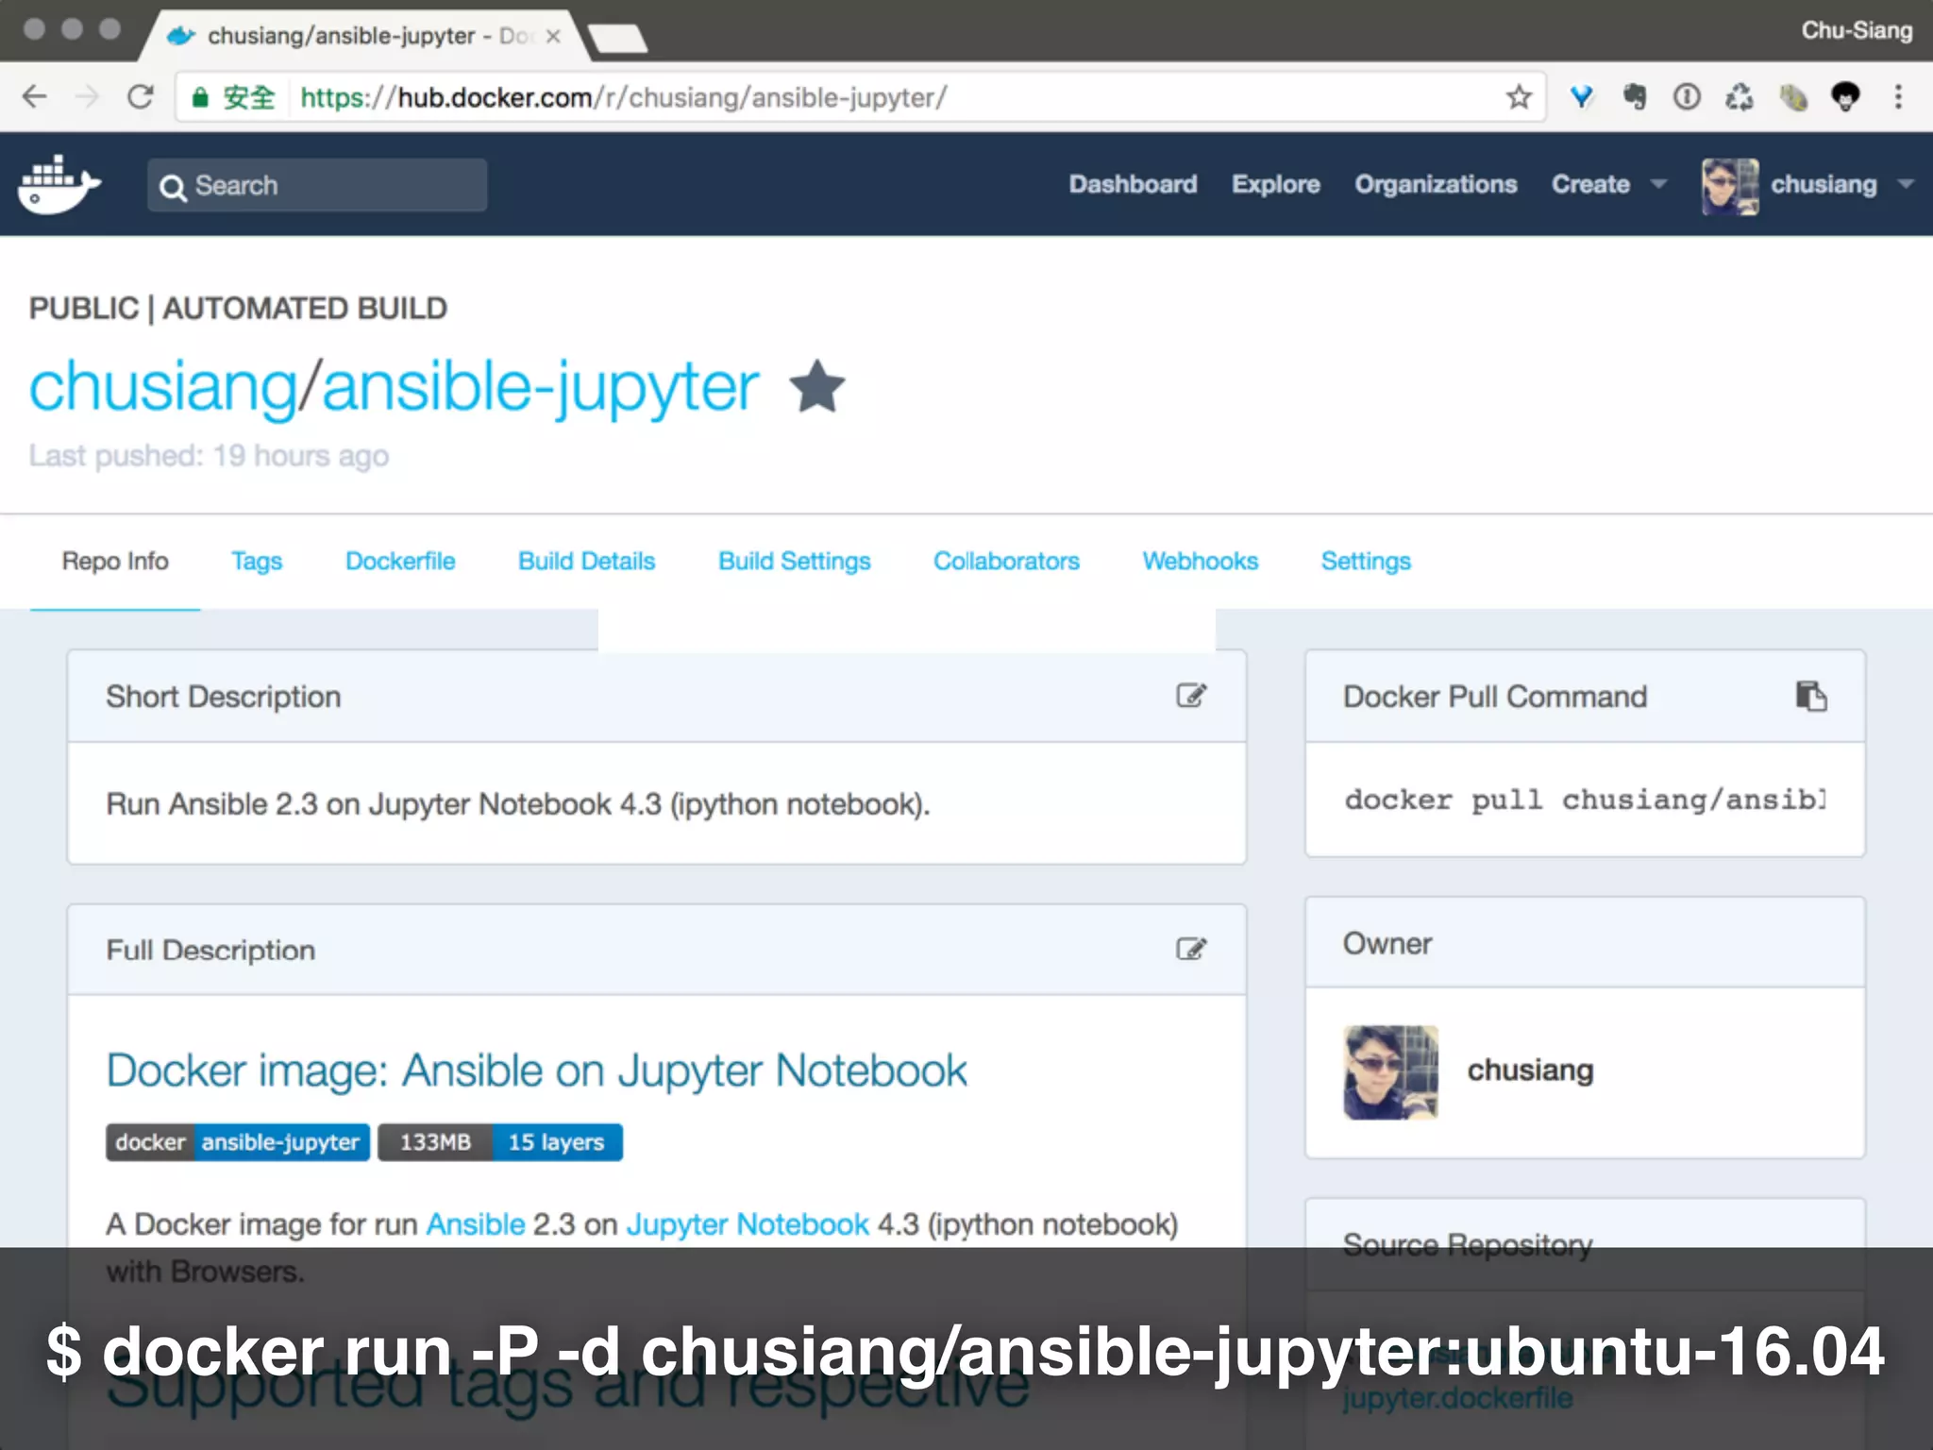Select the Repo Info tab

(115, 561)
